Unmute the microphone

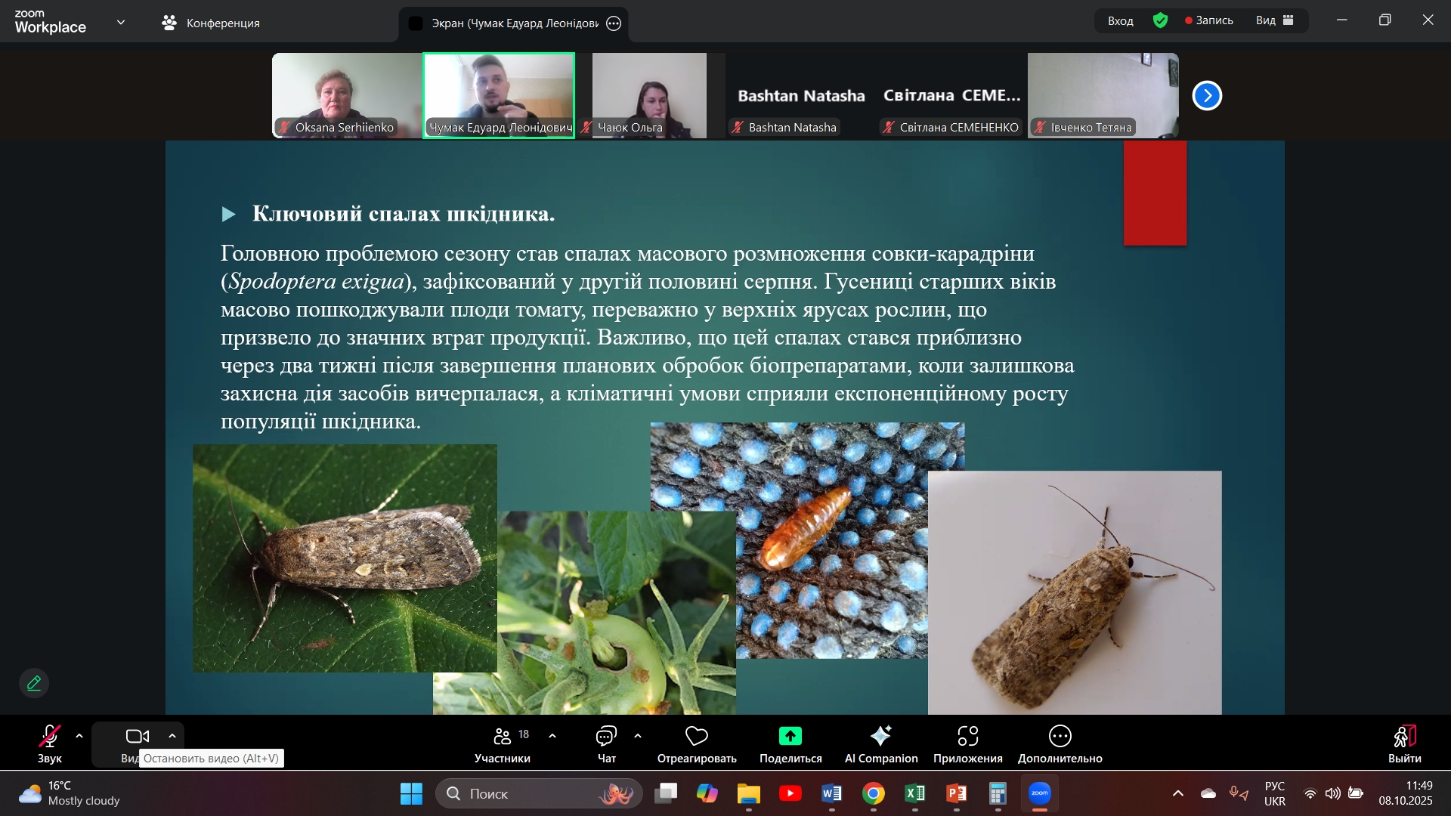(x=49, y=737)
